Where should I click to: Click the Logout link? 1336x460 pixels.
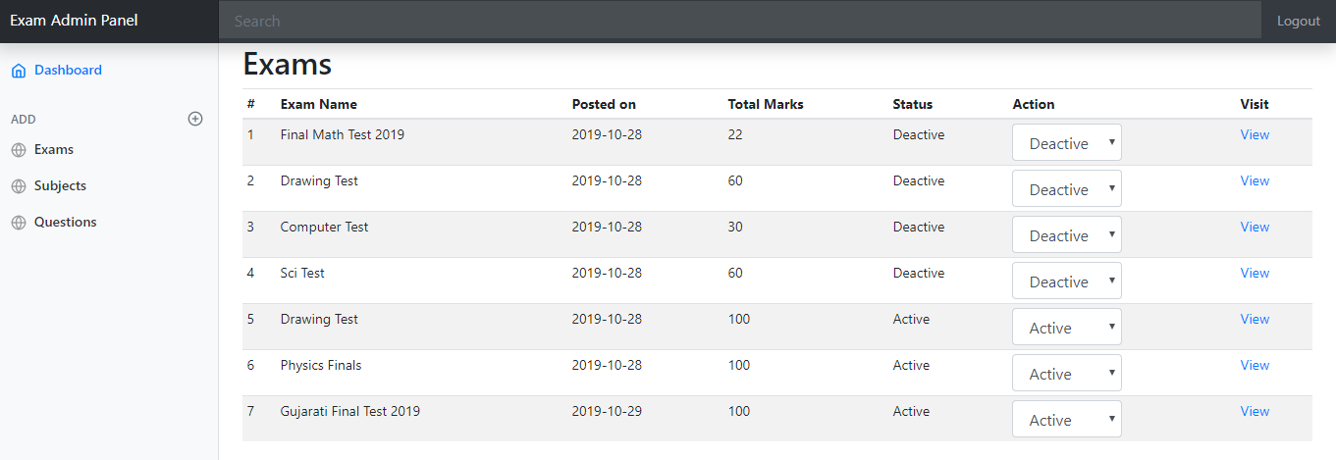(x=1299, y=21)
